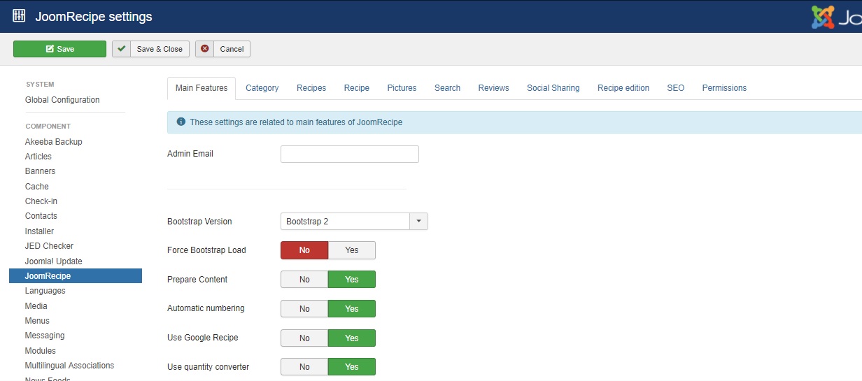Open the Search tab

pos(447,88)
